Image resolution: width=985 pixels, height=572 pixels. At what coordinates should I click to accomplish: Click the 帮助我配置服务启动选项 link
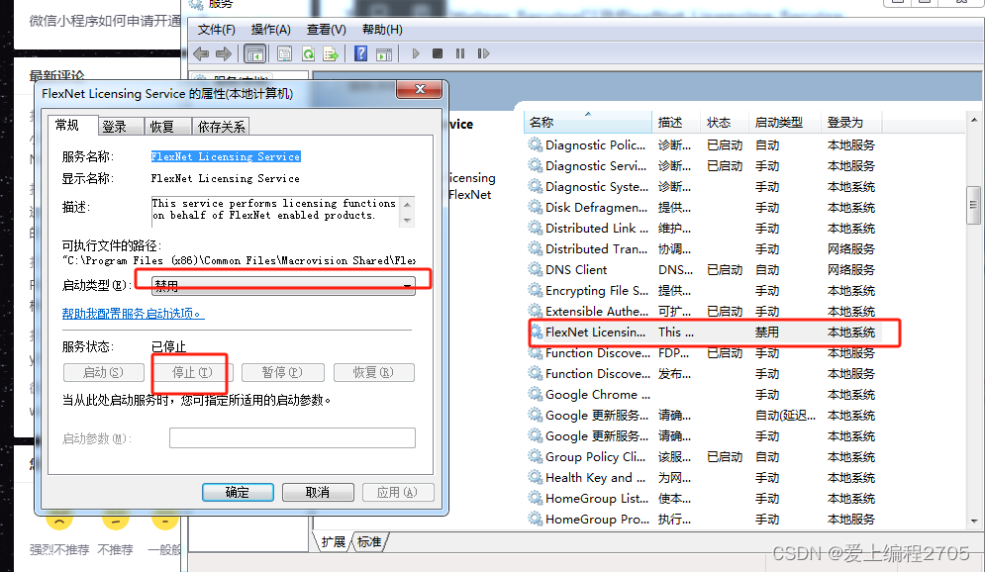(x=134, y=314)
